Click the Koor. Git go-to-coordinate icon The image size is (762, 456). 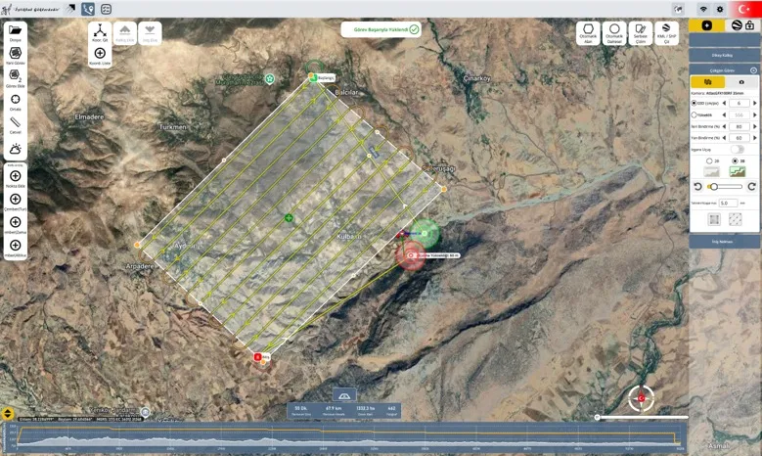coord(100,30)
